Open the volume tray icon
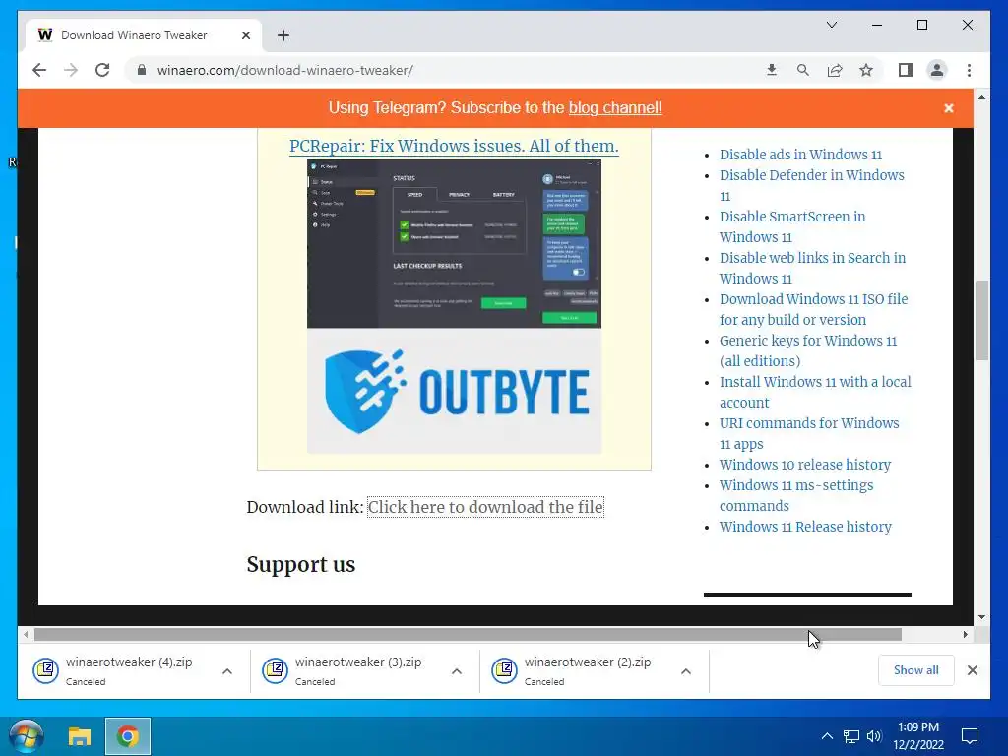 click(874, 736)
